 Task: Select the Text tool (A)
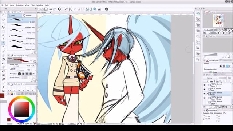pyautogui.click(x=3, y=87)
